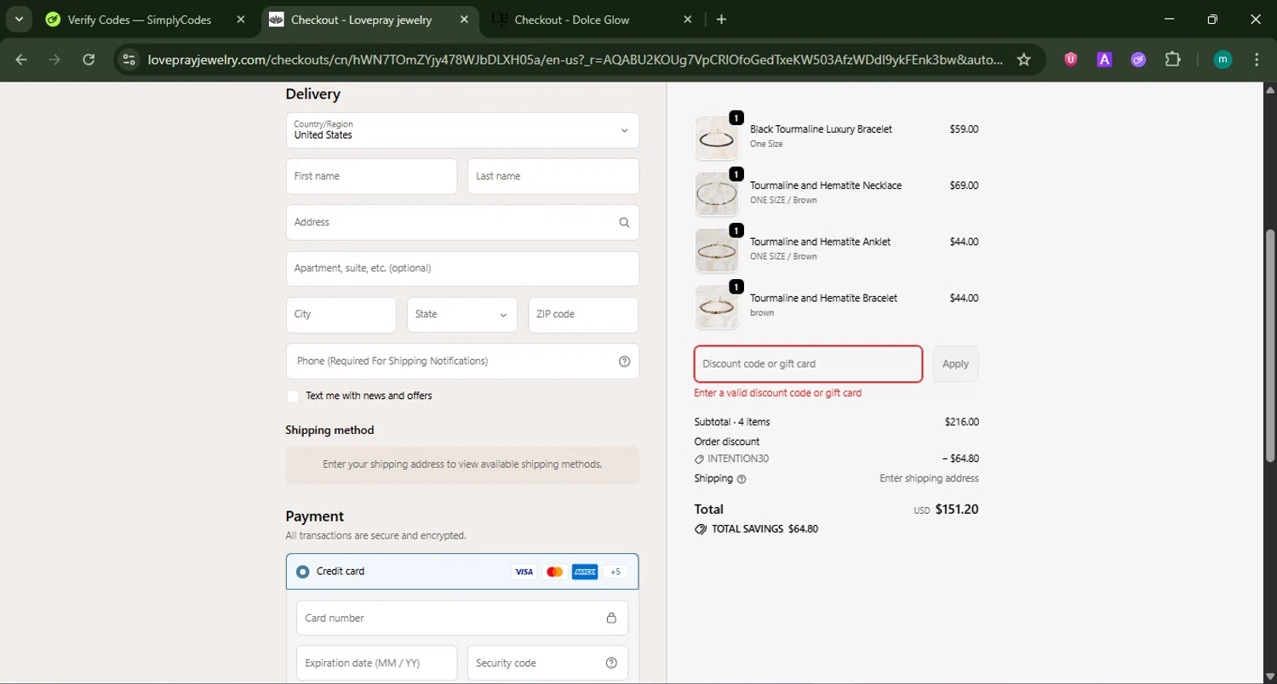Click the Mastercard logo
This screenshot has width=1277, height=684.
554,572
